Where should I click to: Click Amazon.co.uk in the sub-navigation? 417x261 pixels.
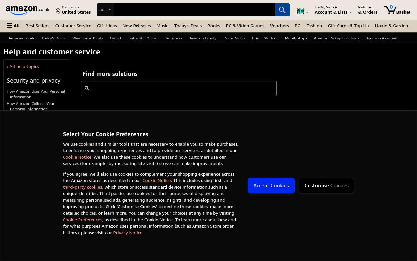22,38
